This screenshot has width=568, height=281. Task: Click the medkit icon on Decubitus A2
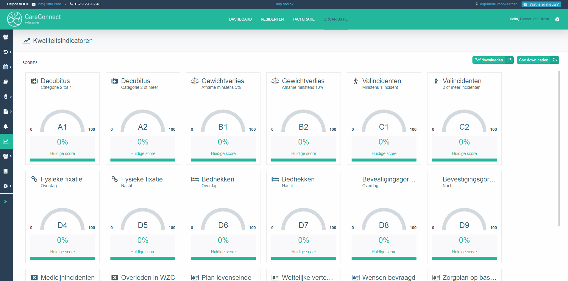click(x=115, y=81)
